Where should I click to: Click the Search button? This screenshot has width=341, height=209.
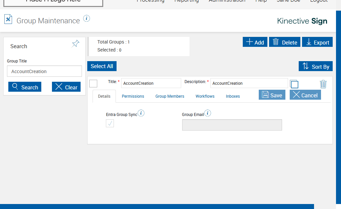[x=25, y=87]
